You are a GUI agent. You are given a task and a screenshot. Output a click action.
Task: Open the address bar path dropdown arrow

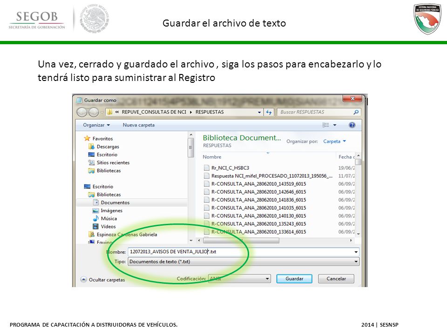point(259,112)
